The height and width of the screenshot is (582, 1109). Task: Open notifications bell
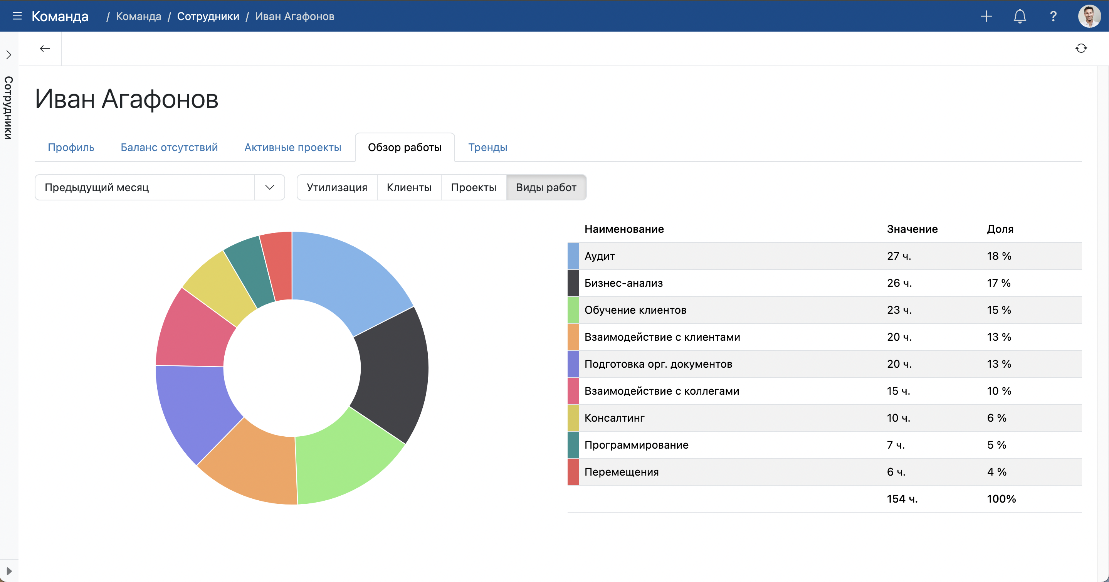point(1020,16)
